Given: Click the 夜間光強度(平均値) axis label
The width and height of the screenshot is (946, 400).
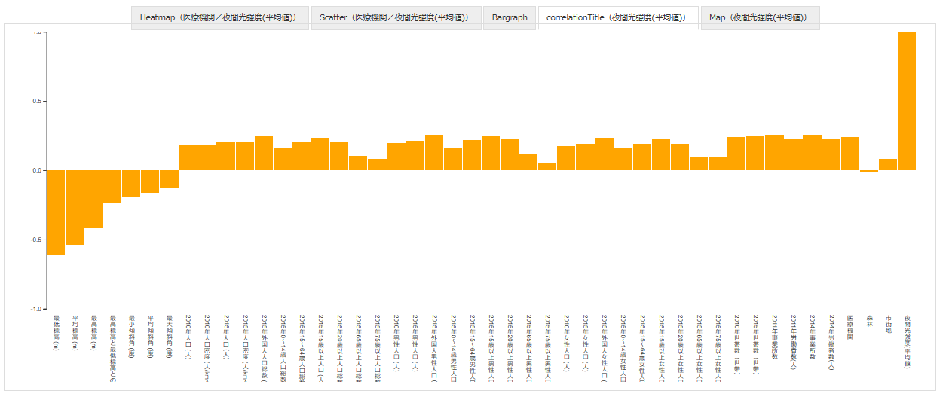Looking at the screenshot, I should [908, 341].
